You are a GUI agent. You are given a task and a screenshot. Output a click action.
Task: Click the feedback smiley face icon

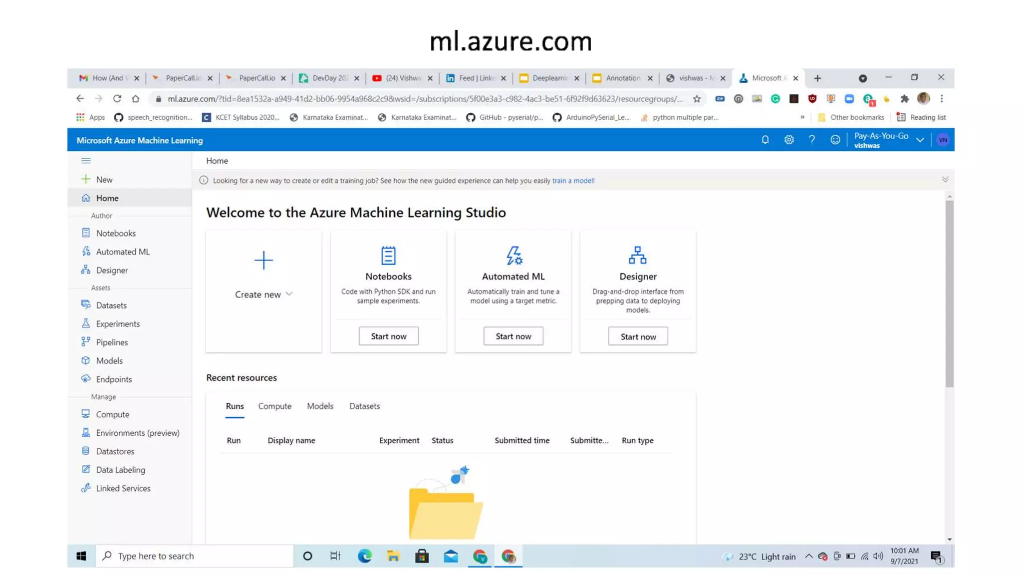(835, 140)
